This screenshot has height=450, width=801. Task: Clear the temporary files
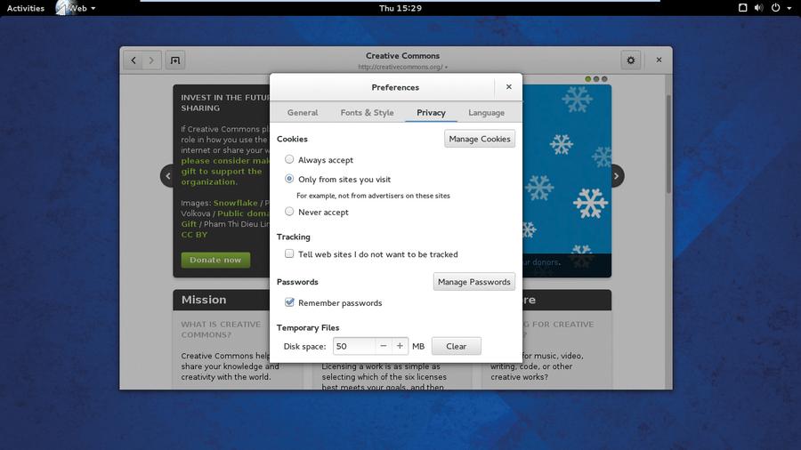[x=456, y=346]
